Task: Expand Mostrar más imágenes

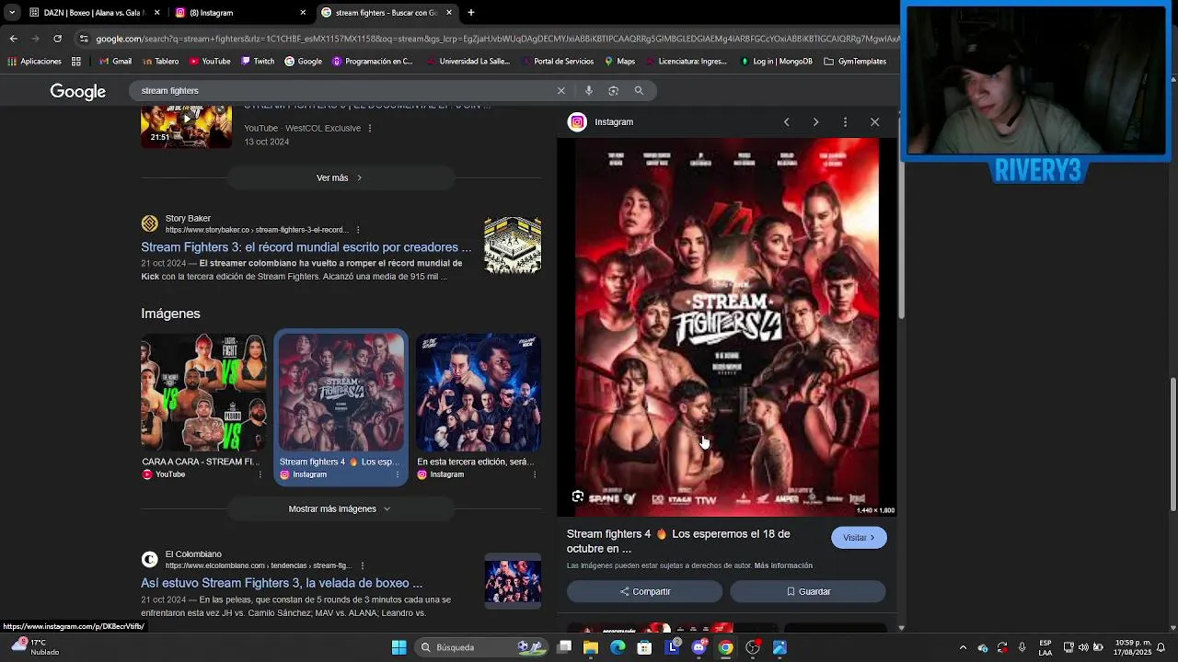Action: [340, 508]
